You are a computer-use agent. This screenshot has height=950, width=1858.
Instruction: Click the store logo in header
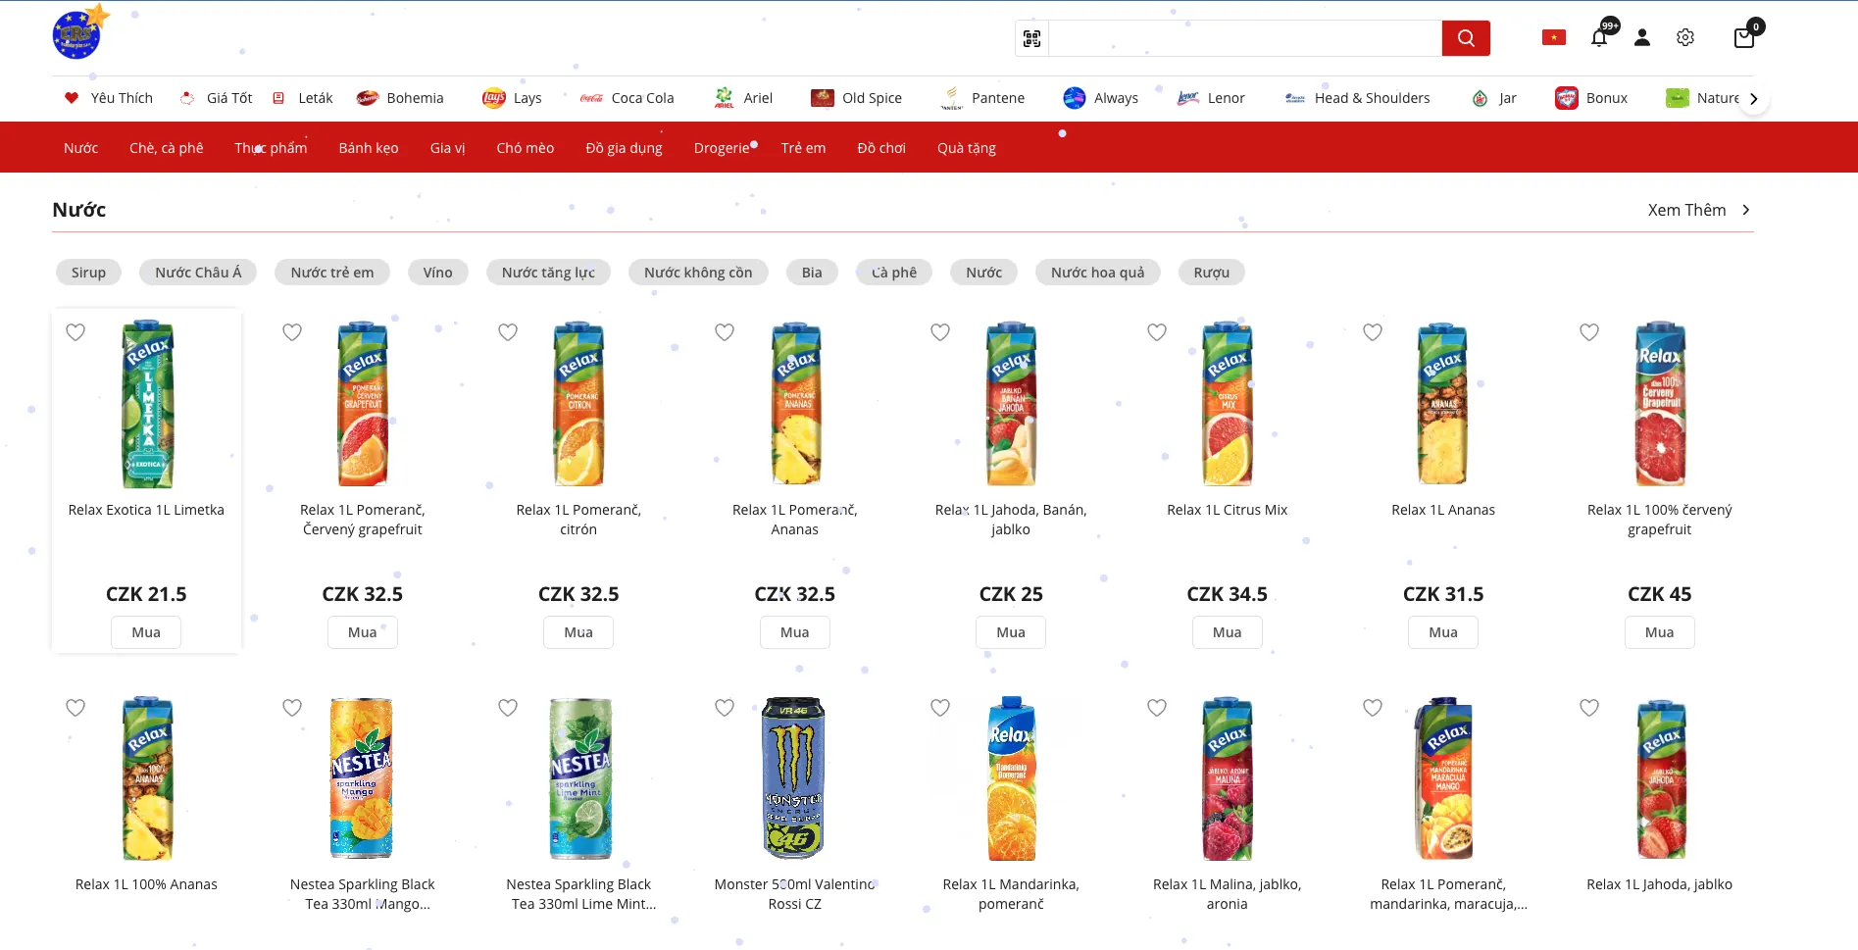click(77, 34)
